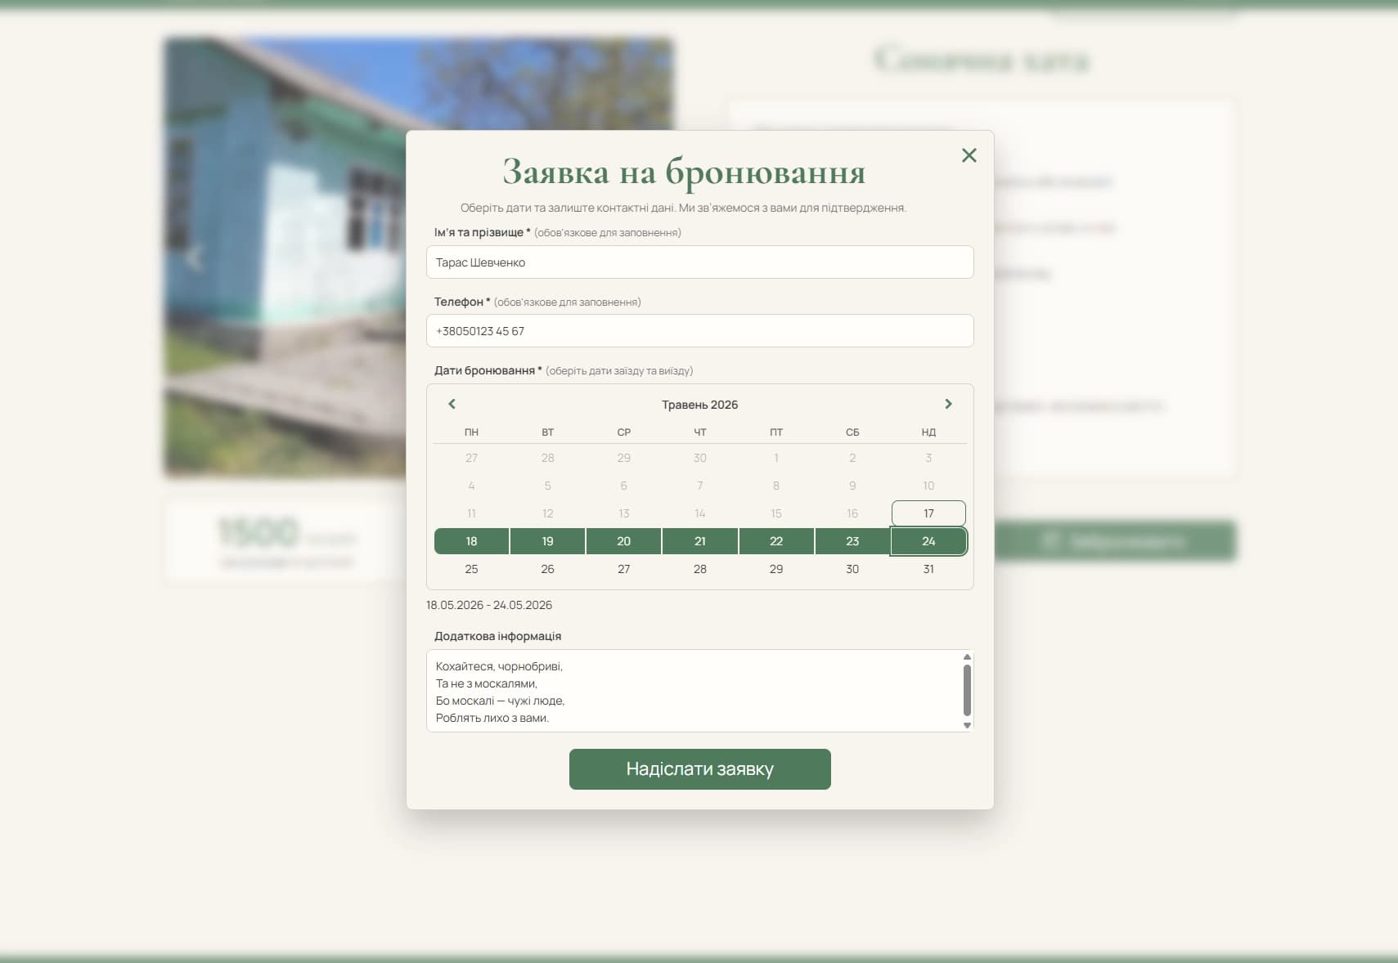Submit with Надіслати заявку button
Screen dimensions: 1398x963
pos(699,769)
